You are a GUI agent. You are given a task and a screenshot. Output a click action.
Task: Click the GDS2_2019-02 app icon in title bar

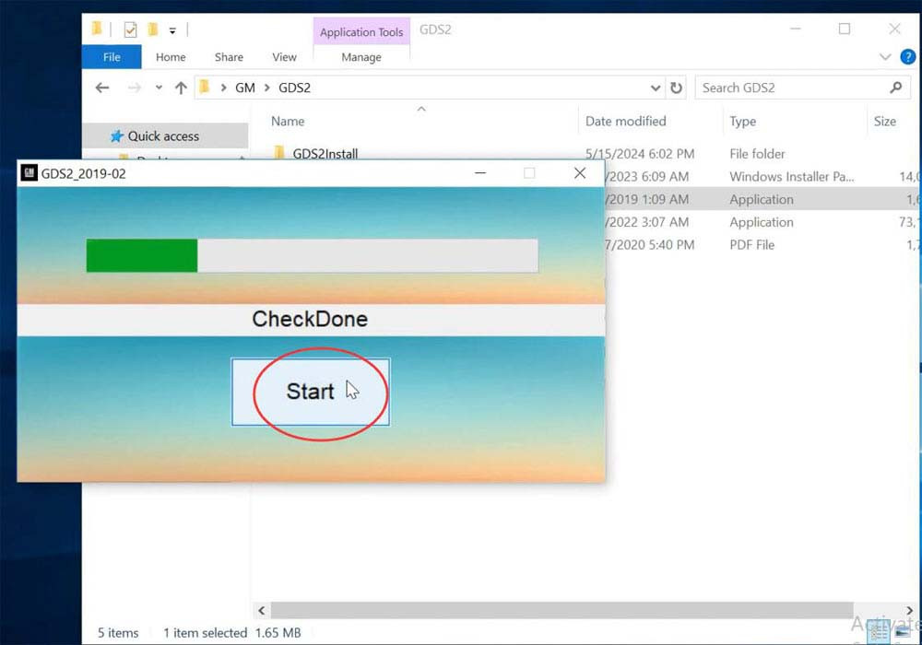(30, 173)
